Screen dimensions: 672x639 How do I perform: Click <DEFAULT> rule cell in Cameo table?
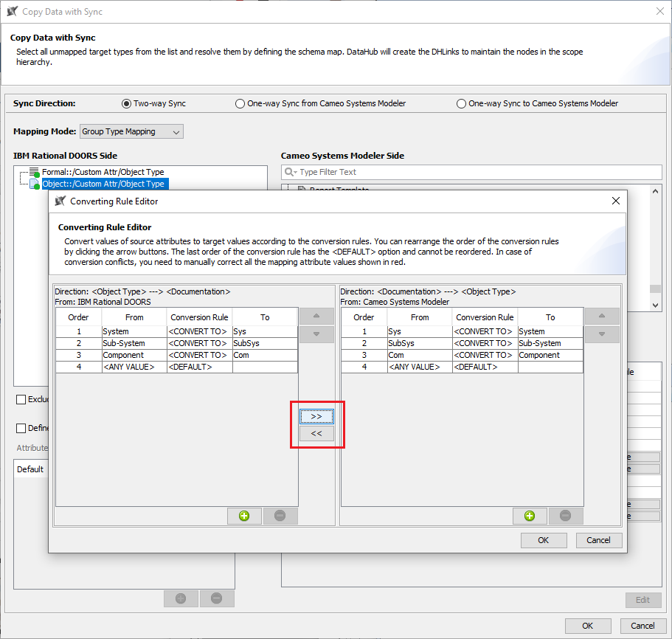click(x=485, y=367)
